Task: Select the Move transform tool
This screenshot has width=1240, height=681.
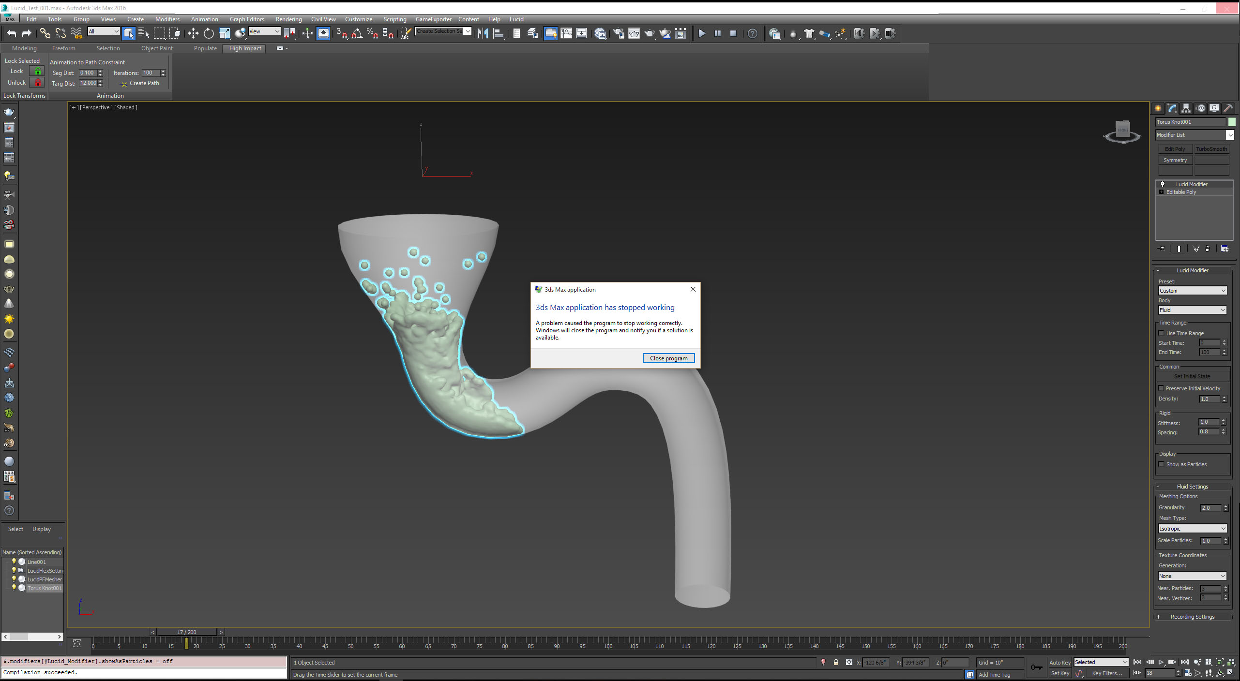Action: tap(193, 33)
